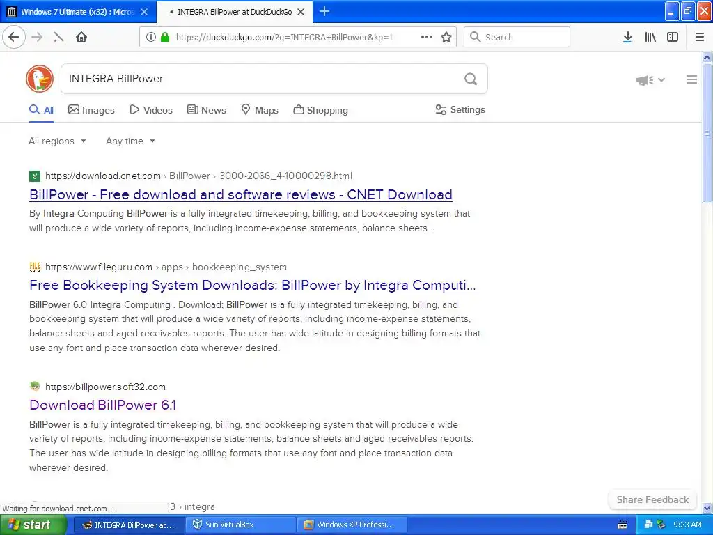Switch to News results
Image resolution: width=713 pixels, height=535 pixels.
point(206,110)
